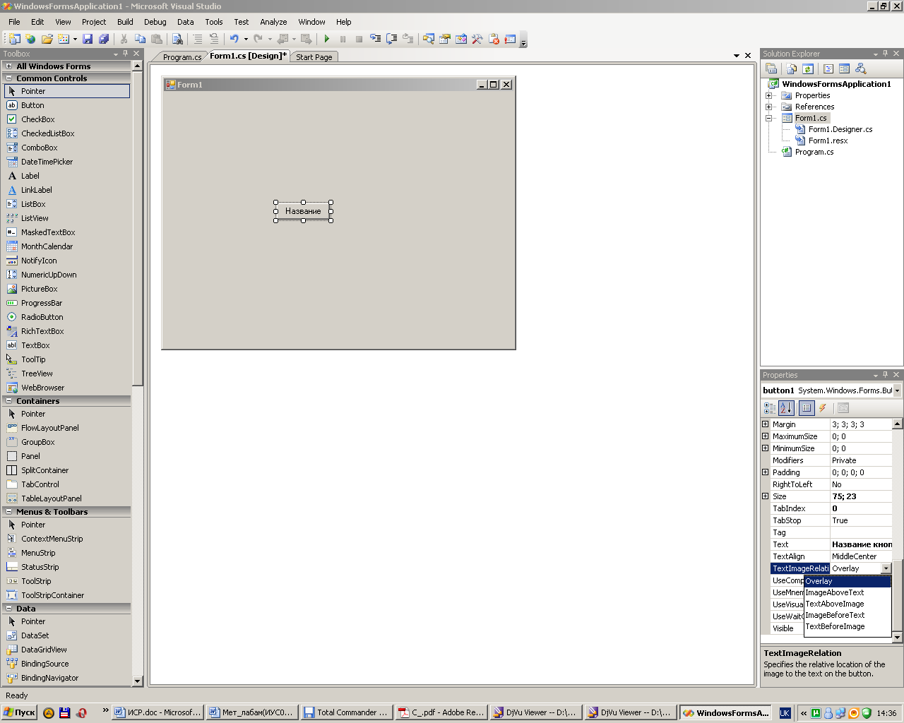Viewport: 904px width, 723px height.
Task: Select Program.cs in Solution Explorer
Action: click(814, 152)
